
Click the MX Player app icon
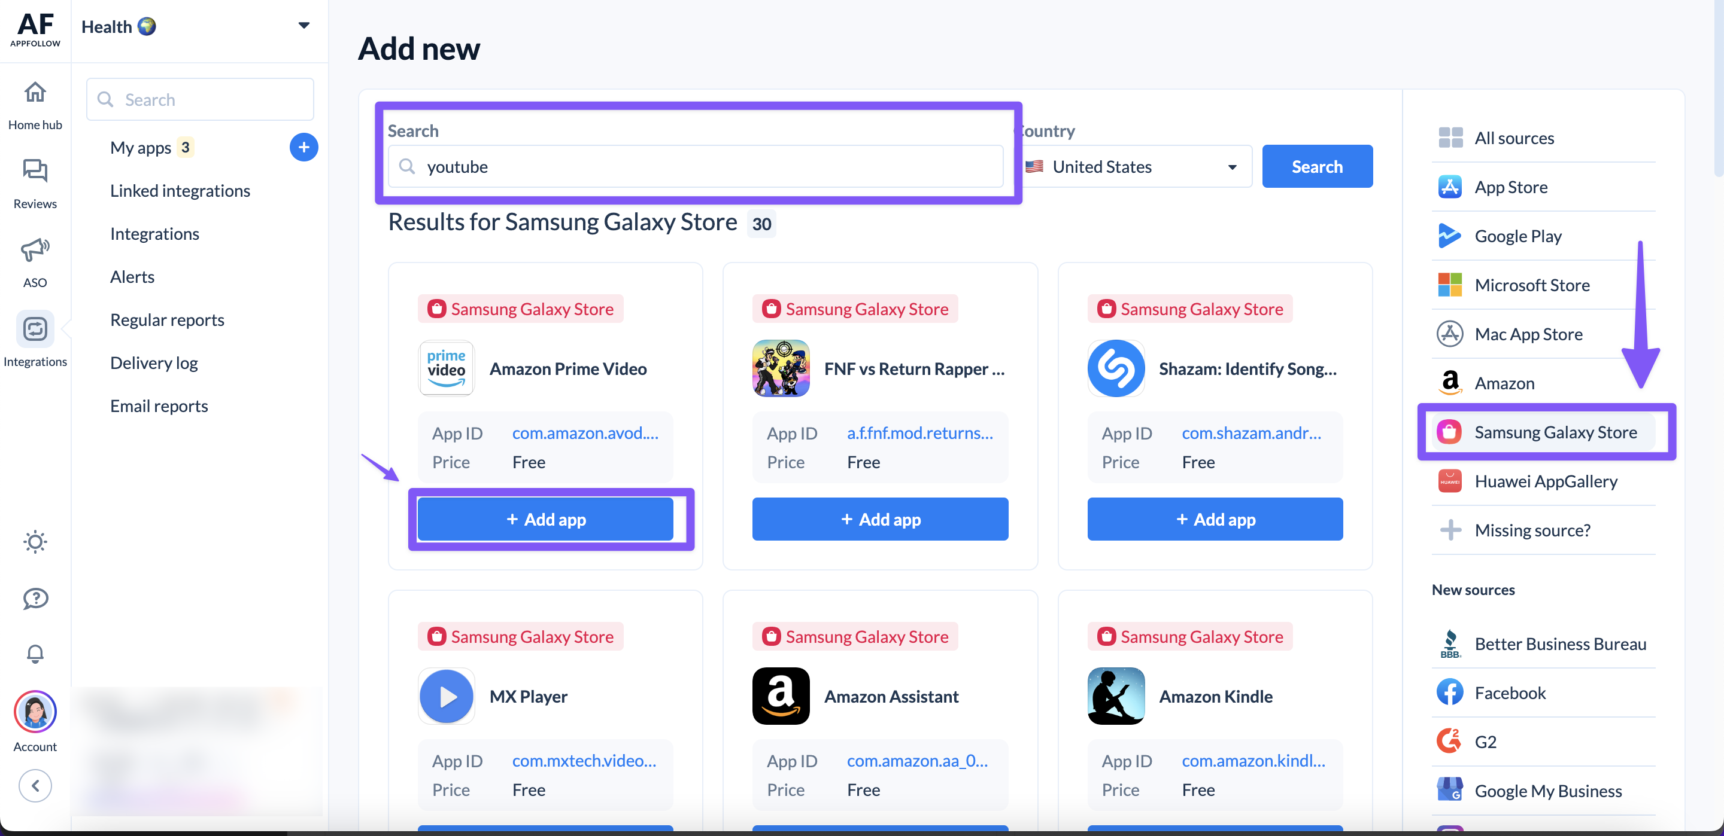447,696
